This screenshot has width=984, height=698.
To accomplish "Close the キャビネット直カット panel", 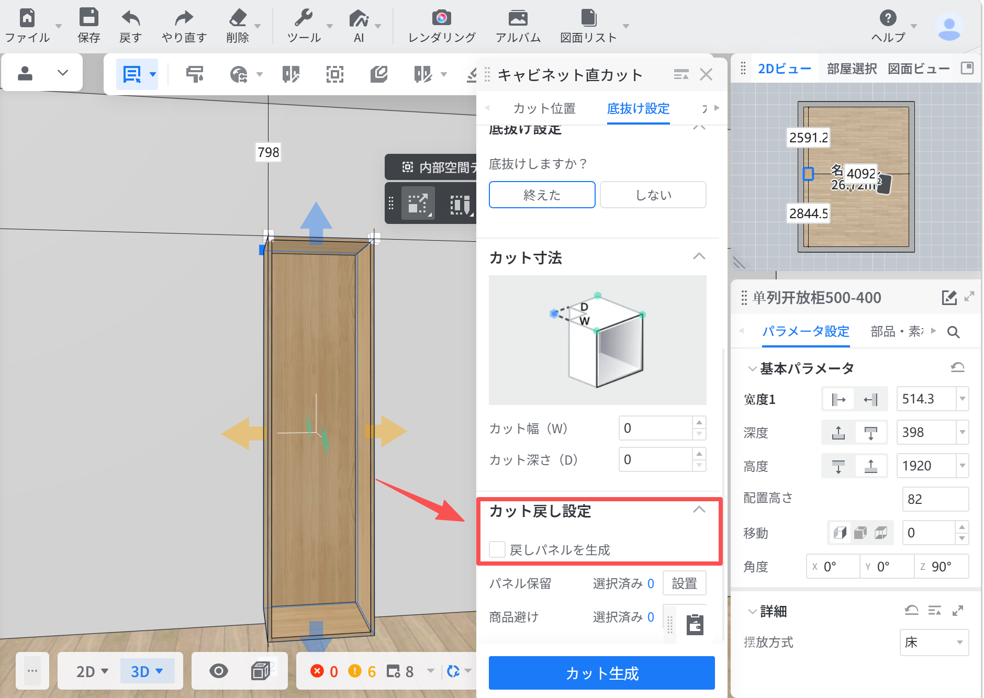I will tap(706, 75).
